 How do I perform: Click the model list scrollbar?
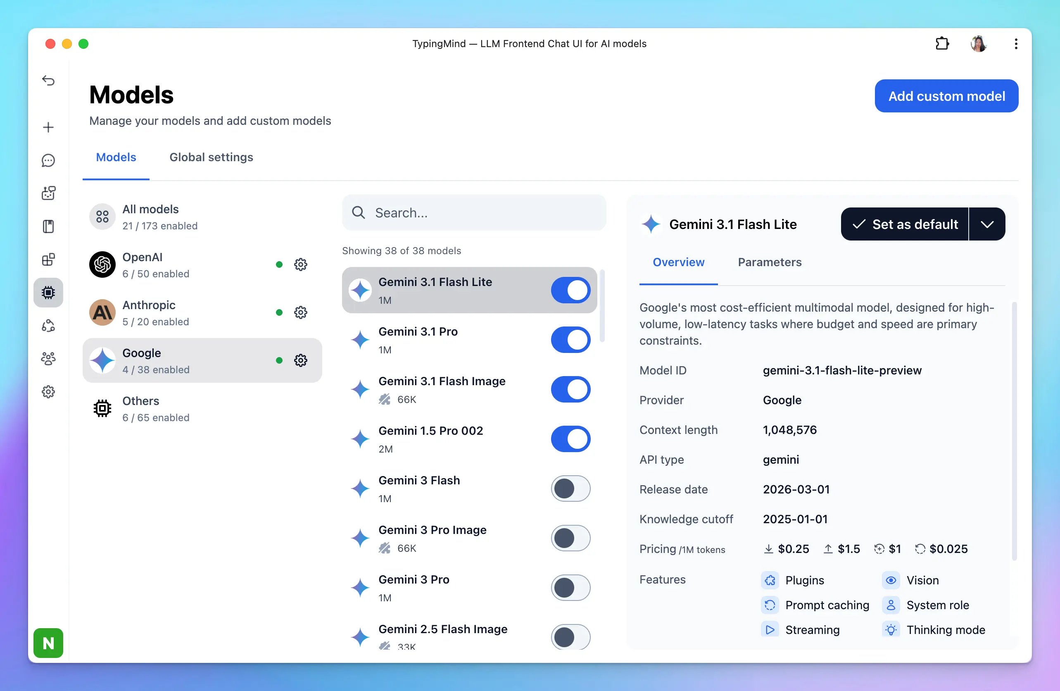[602, 306]
